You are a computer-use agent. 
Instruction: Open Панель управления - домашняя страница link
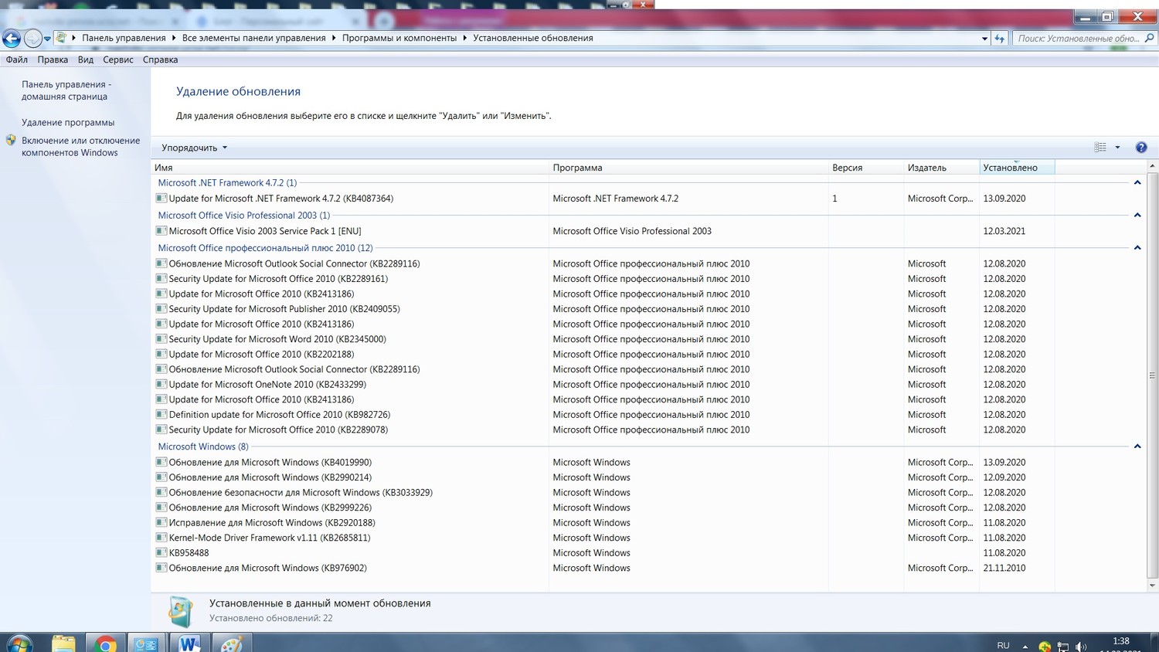(x=66, y=90)
